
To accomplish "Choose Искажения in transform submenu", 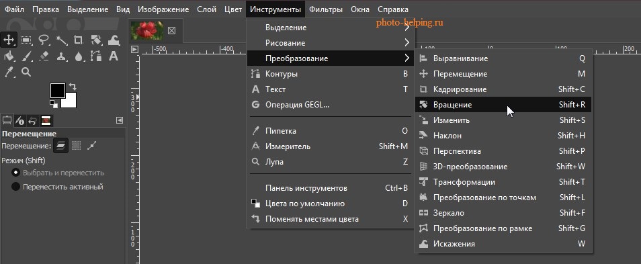I will pos(503,244).
